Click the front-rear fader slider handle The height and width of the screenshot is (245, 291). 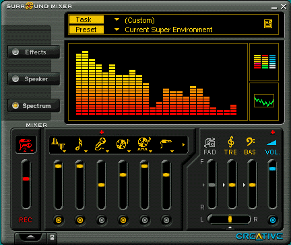click(212, 185)
